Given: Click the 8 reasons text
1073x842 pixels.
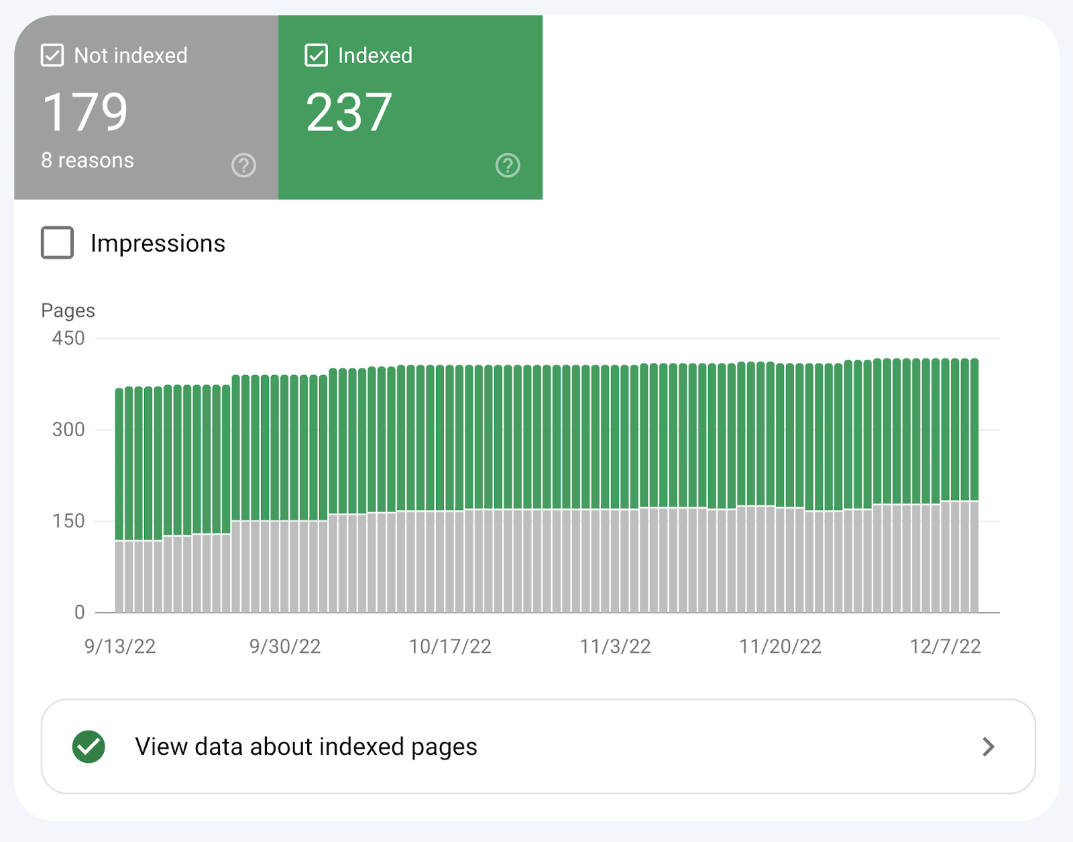Looking at the screenshot, I should pyautogui.click(x=87, y=160).
